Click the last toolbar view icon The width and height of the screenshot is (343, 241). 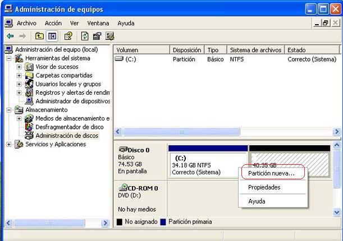109,36
